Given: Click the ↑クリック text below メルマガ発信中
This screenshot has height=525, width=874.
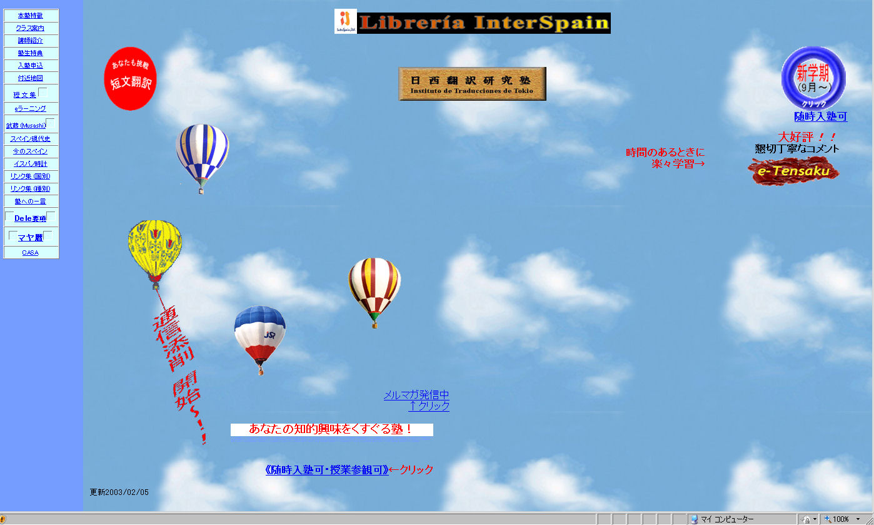Looking at the screenshot, I should [429, 406].
